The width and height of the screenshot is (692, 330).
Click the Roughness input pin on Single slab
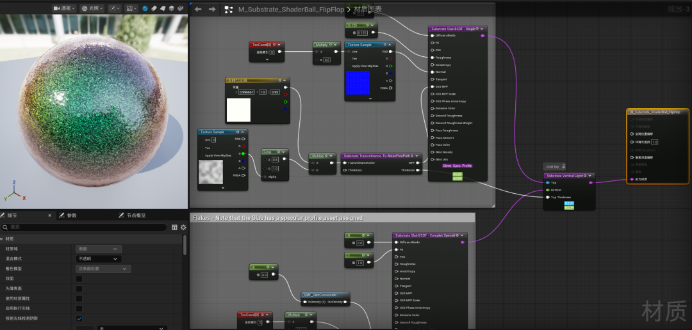[432, 58]
